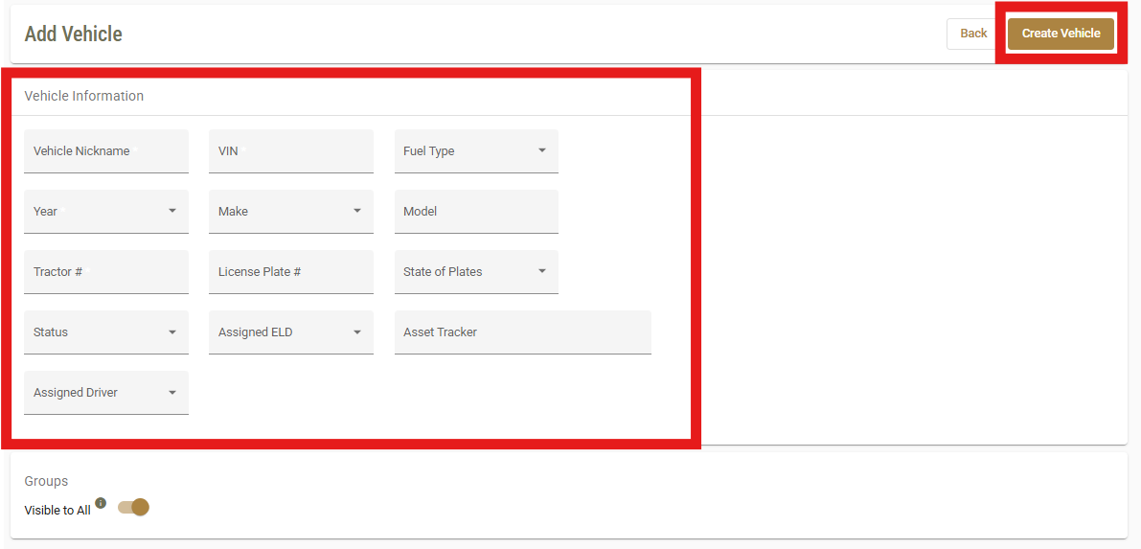Click the Assigned Driver dropdown arrow

pos(172,393)
